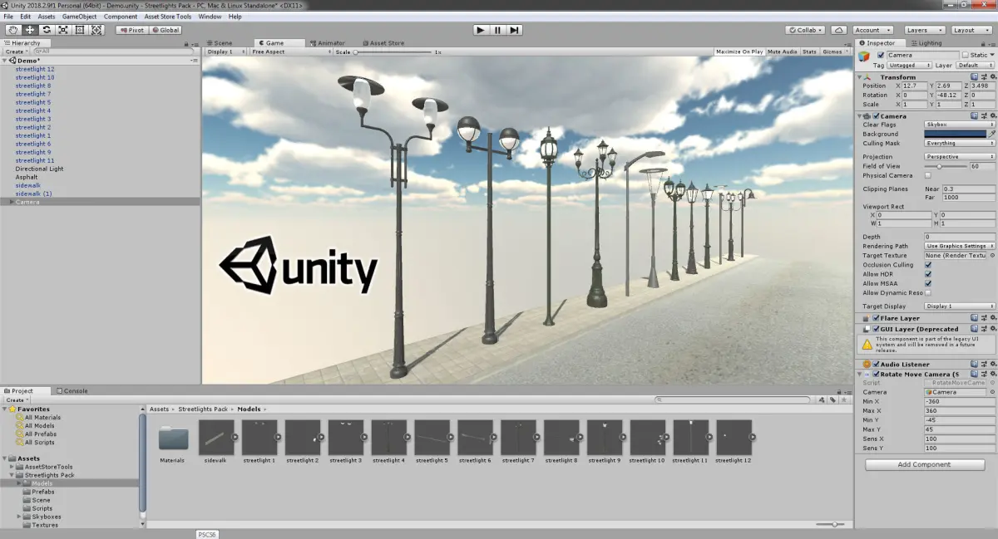Click Hierarchy panel lock icon
The width and height of the screenshot is (998, 539).
pos(186,43)
